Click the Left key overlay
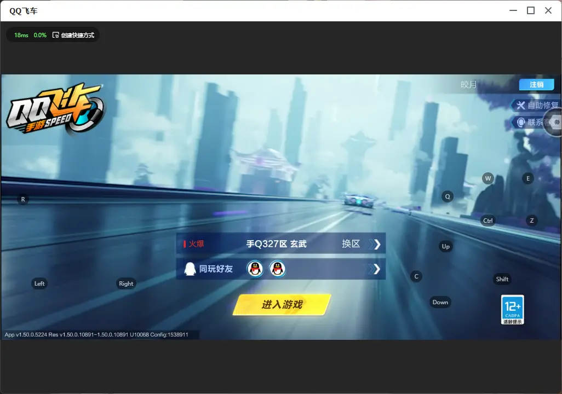This screenshot has width=562, height=394. pos(39,283)
